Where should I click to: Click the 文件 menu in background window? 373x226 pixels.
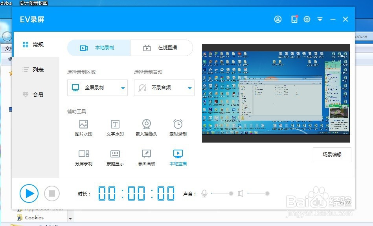(8, 49)
